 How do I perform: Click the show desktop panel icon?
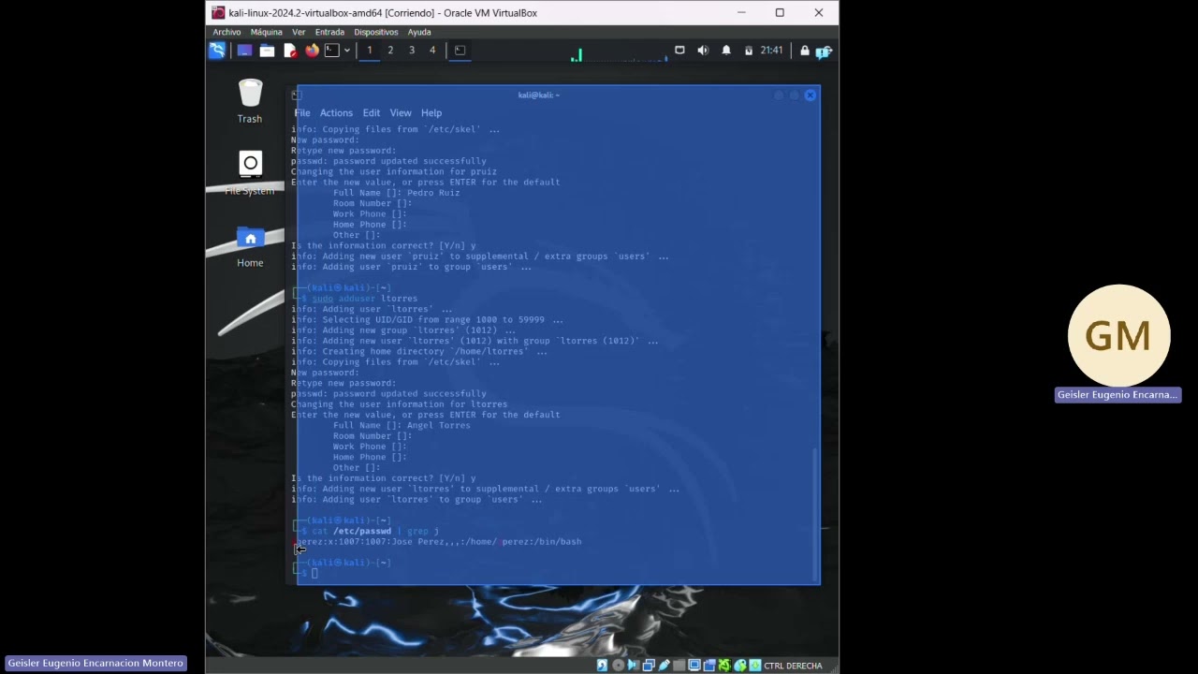pos(244,51)
